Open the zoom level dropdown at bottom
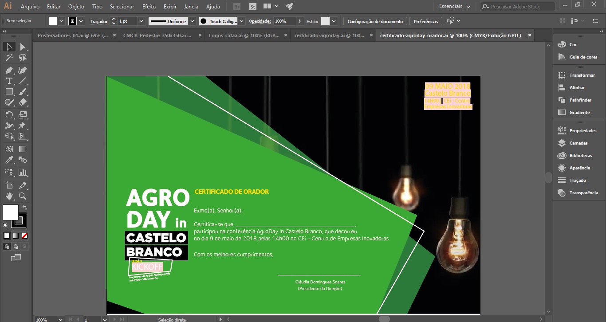Screen dimensions: 606x322 click(x=60, y=319)
